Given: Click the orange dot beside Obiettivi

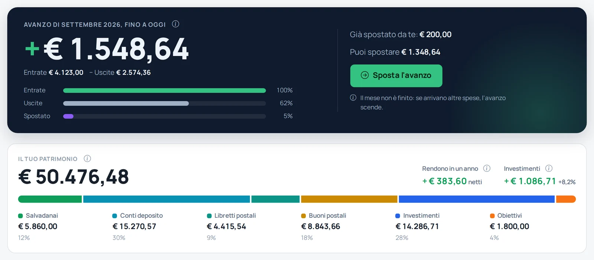Looking at the screenshot, I should [x=492, y=216].
